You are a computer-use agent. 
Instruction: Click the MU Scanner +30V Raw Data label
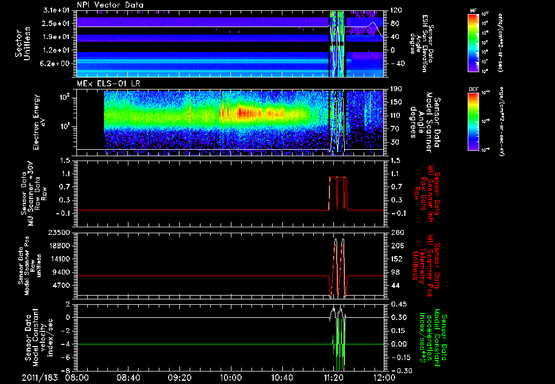click(x=34, y=193)
